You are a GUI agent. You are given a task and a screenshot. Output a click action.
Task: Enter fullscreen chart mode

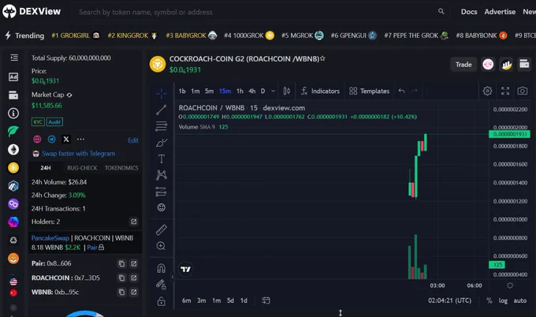click(x=505, y=91)
